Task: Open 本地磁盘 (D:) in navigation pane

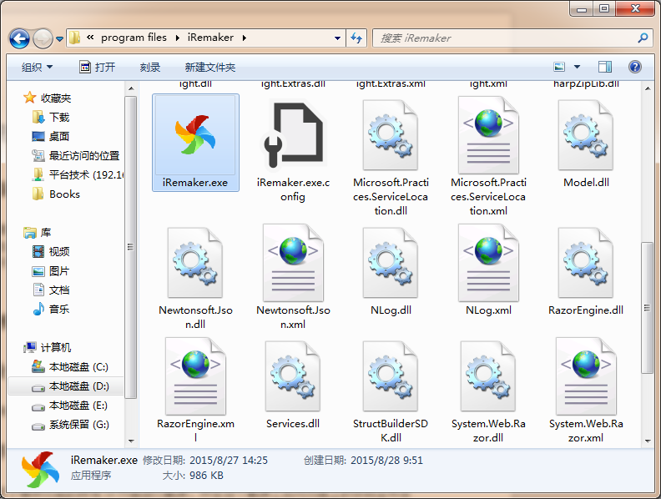Action: pyautogui.click(x=78, y=386)
